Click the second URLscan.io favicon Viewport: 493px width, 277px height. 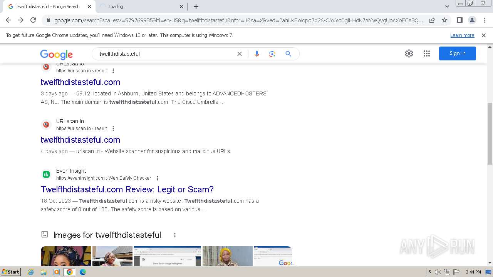click(x=46, y=125)
